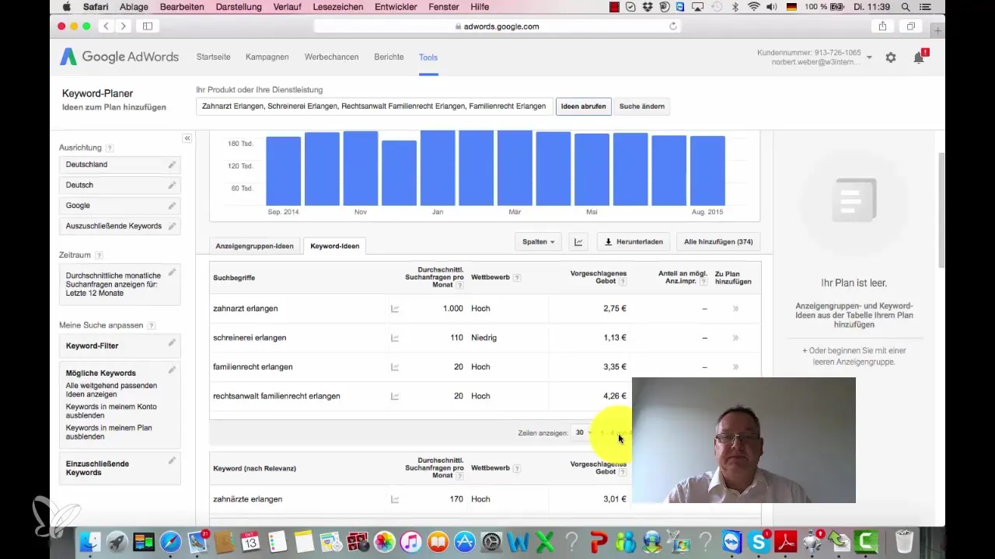The height and width of the screenshot is (559, 995).
Task: Open the Startseite tab
Action: [x=213, y=57]
